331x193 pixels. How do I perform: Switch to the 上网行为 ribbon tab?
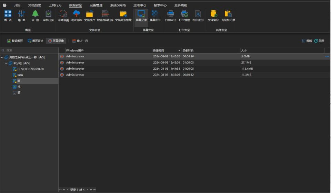[55, 5]
